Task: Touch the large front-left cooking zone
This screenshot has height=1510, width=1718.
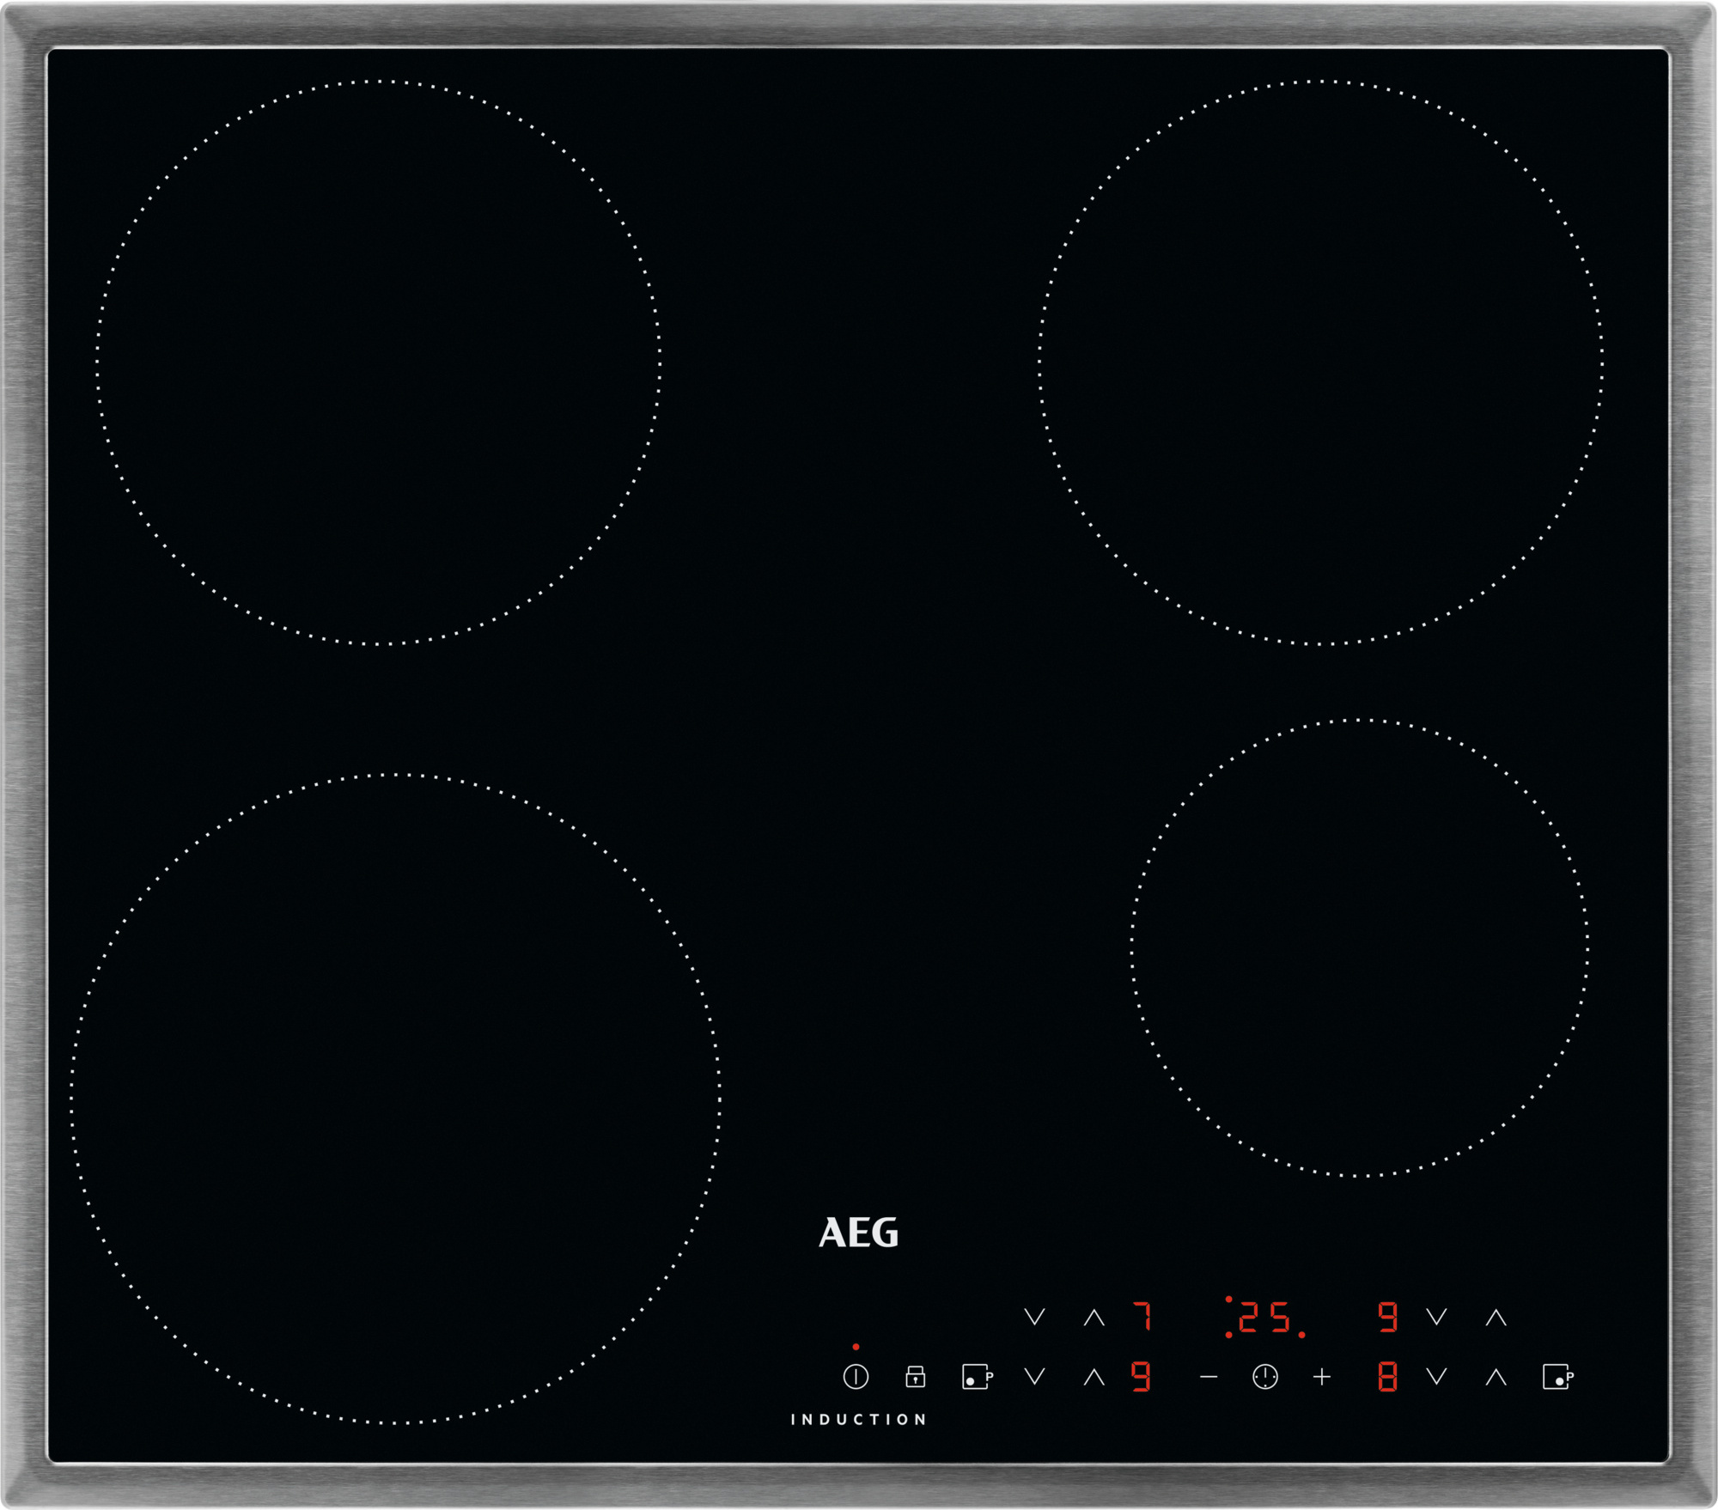Action: pos(395,1099)
